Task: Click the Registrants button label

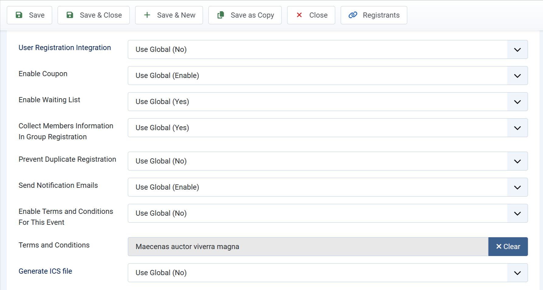Action: 381,15
